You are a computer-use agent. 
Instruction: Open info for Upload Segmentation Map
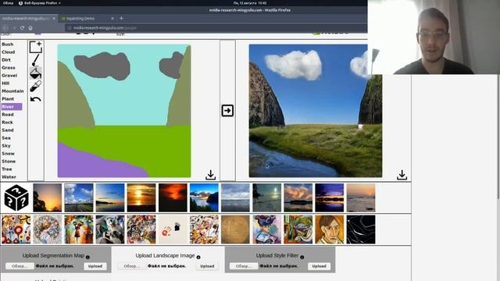tap(87, 257)
